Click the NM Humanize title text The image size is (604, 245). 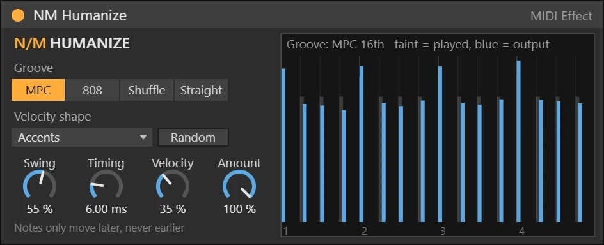80,15
